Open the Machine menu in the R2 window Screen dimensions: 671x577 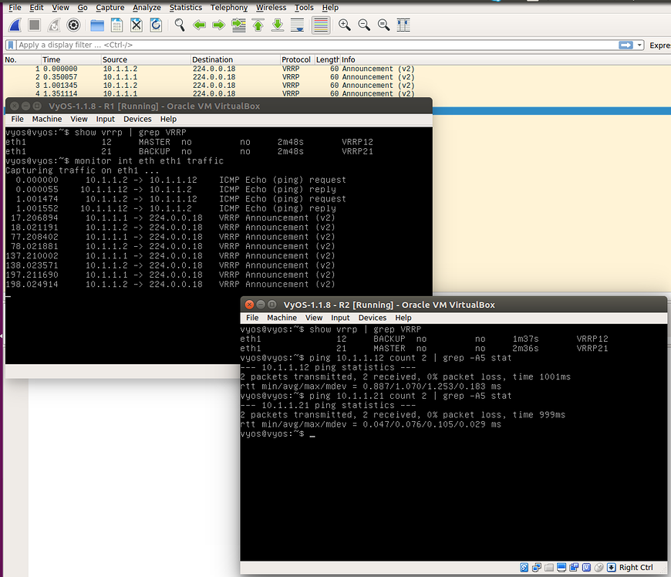tap(282, 317)
